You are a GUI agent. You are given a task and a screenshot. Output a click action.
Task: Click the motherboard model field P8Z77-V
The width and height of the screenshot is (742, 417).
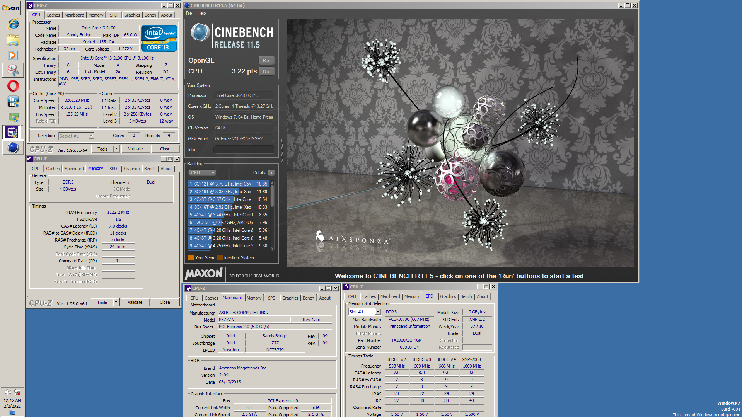254,320
